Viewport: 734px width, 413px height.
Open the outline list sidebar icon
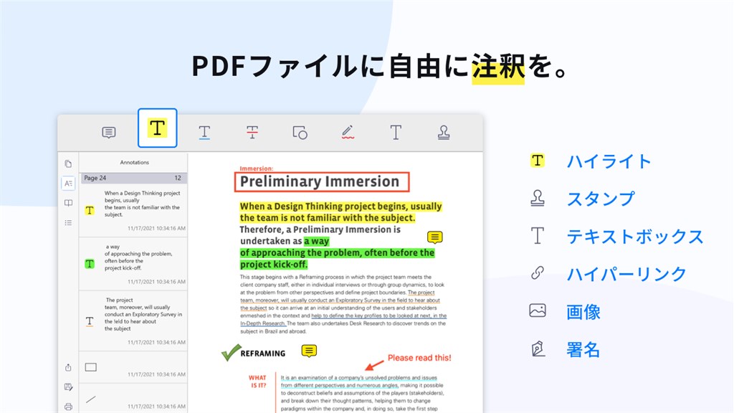(x=68, y=222)
